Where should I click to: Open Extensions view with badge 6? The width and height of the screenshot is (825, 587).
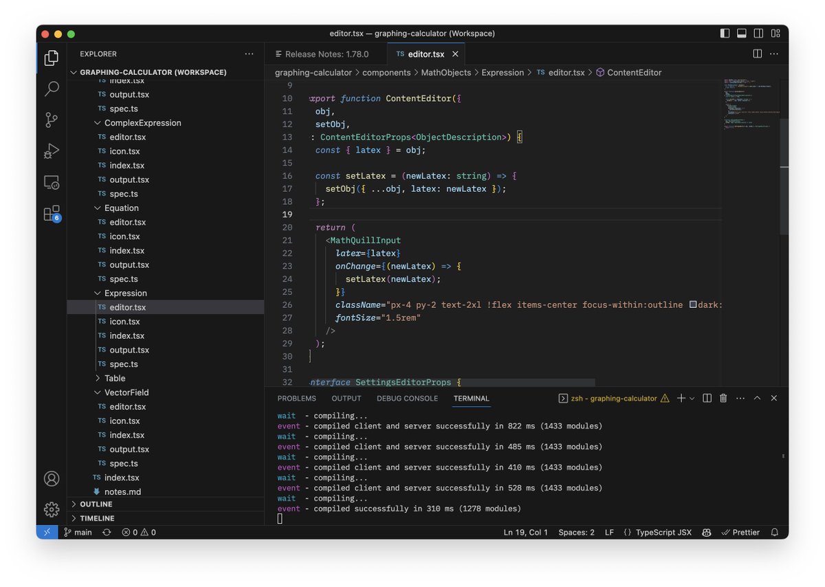click(52, 213)
